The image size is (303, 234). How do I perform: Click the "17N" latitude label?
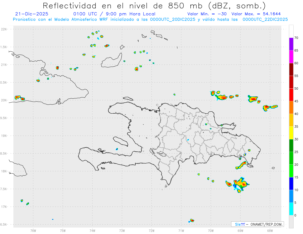pos(4,207)
